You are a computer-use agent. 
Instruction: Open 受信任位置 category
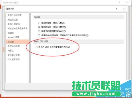click(x=13, y=19)
